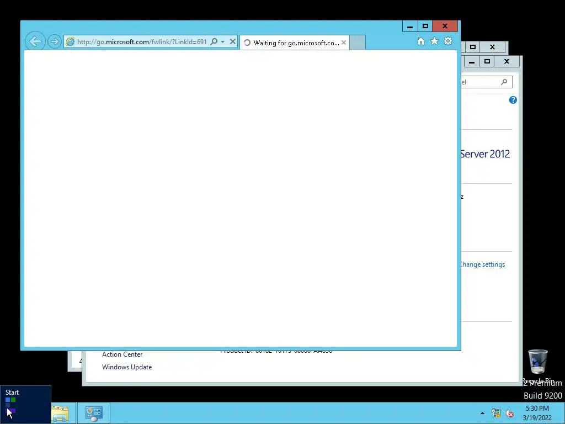Minimize the Internet Explorer window
This screenshot has width=565, height=424.
(410, 26)
